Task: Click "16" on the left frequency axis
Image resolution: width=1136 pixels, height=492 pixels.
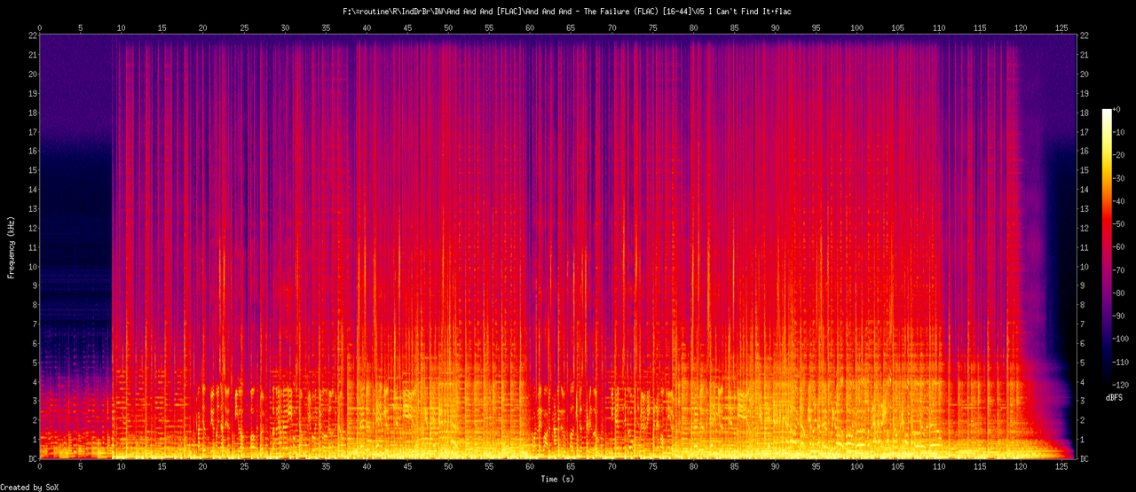Action: [x=31, y=151]
